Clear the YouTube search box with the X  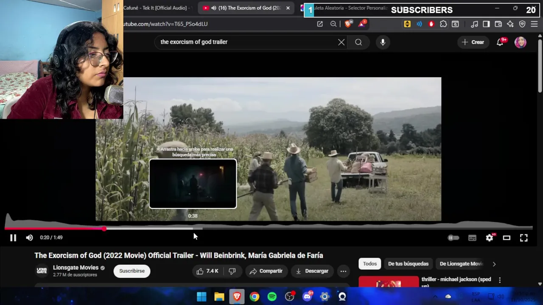[x=341, y=42]
